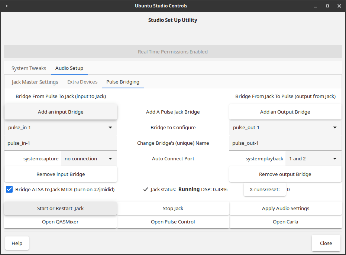Launch QASMixer
The image size is (346, 255).
pos(61,222)
